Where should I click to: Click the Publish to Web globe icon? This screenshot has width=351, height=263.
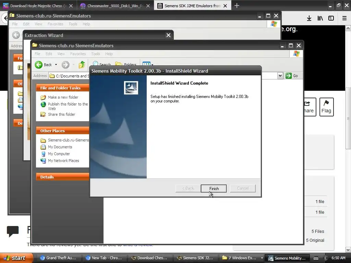pyautogui.click(x=43, y=104)
